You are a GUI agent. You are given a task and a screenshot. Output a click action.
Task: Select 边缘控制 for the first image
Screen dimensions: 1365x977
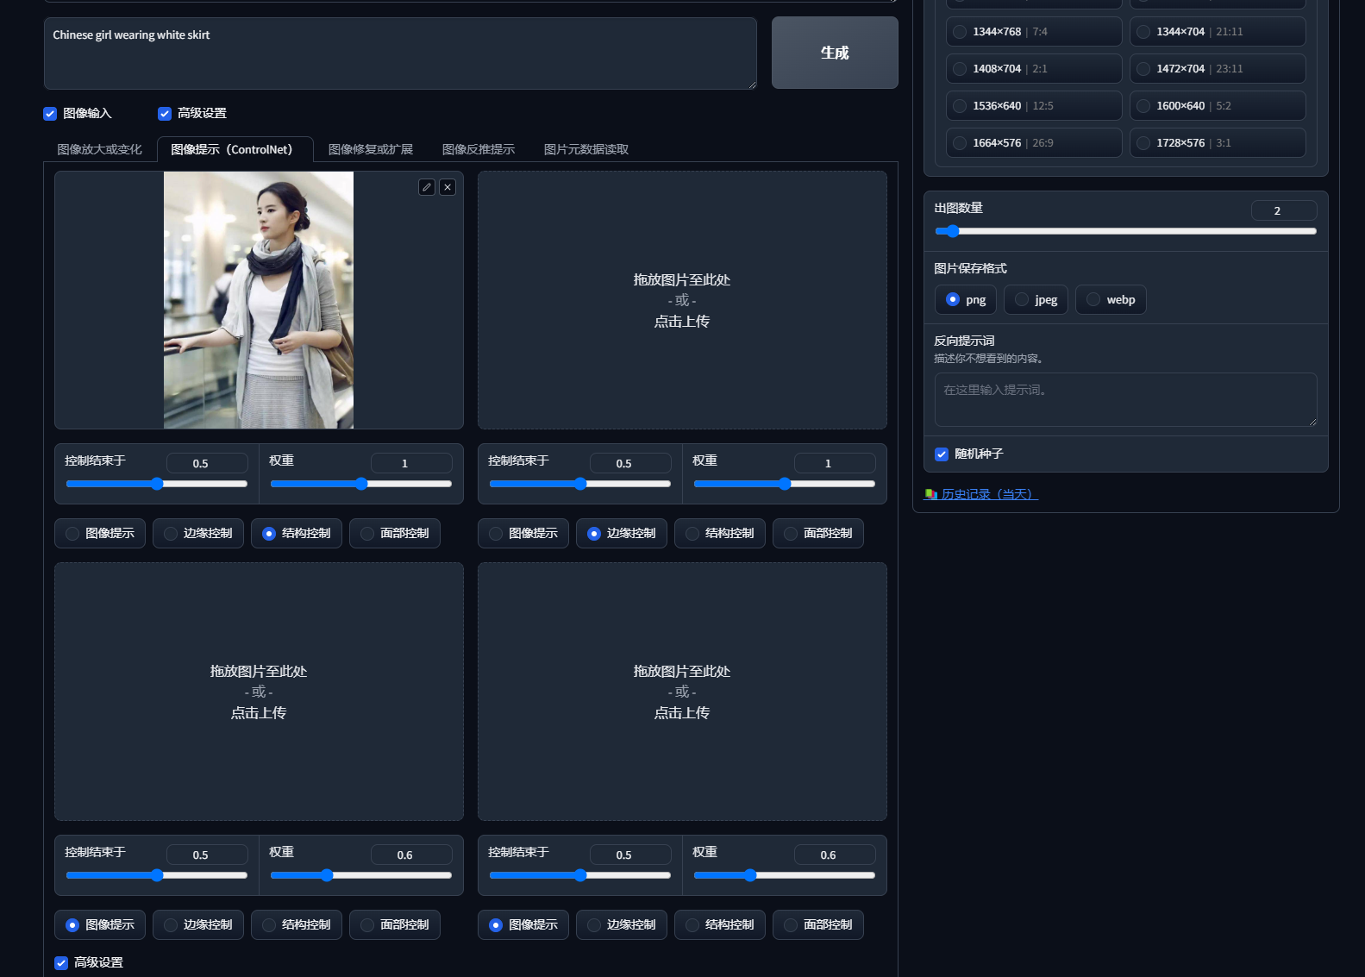(x=198, y=534)
